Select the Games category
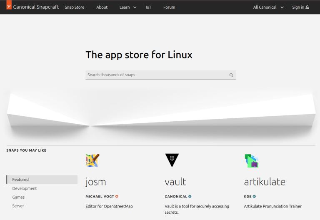This screenshot has width=320, height=220. click(18, 197)
